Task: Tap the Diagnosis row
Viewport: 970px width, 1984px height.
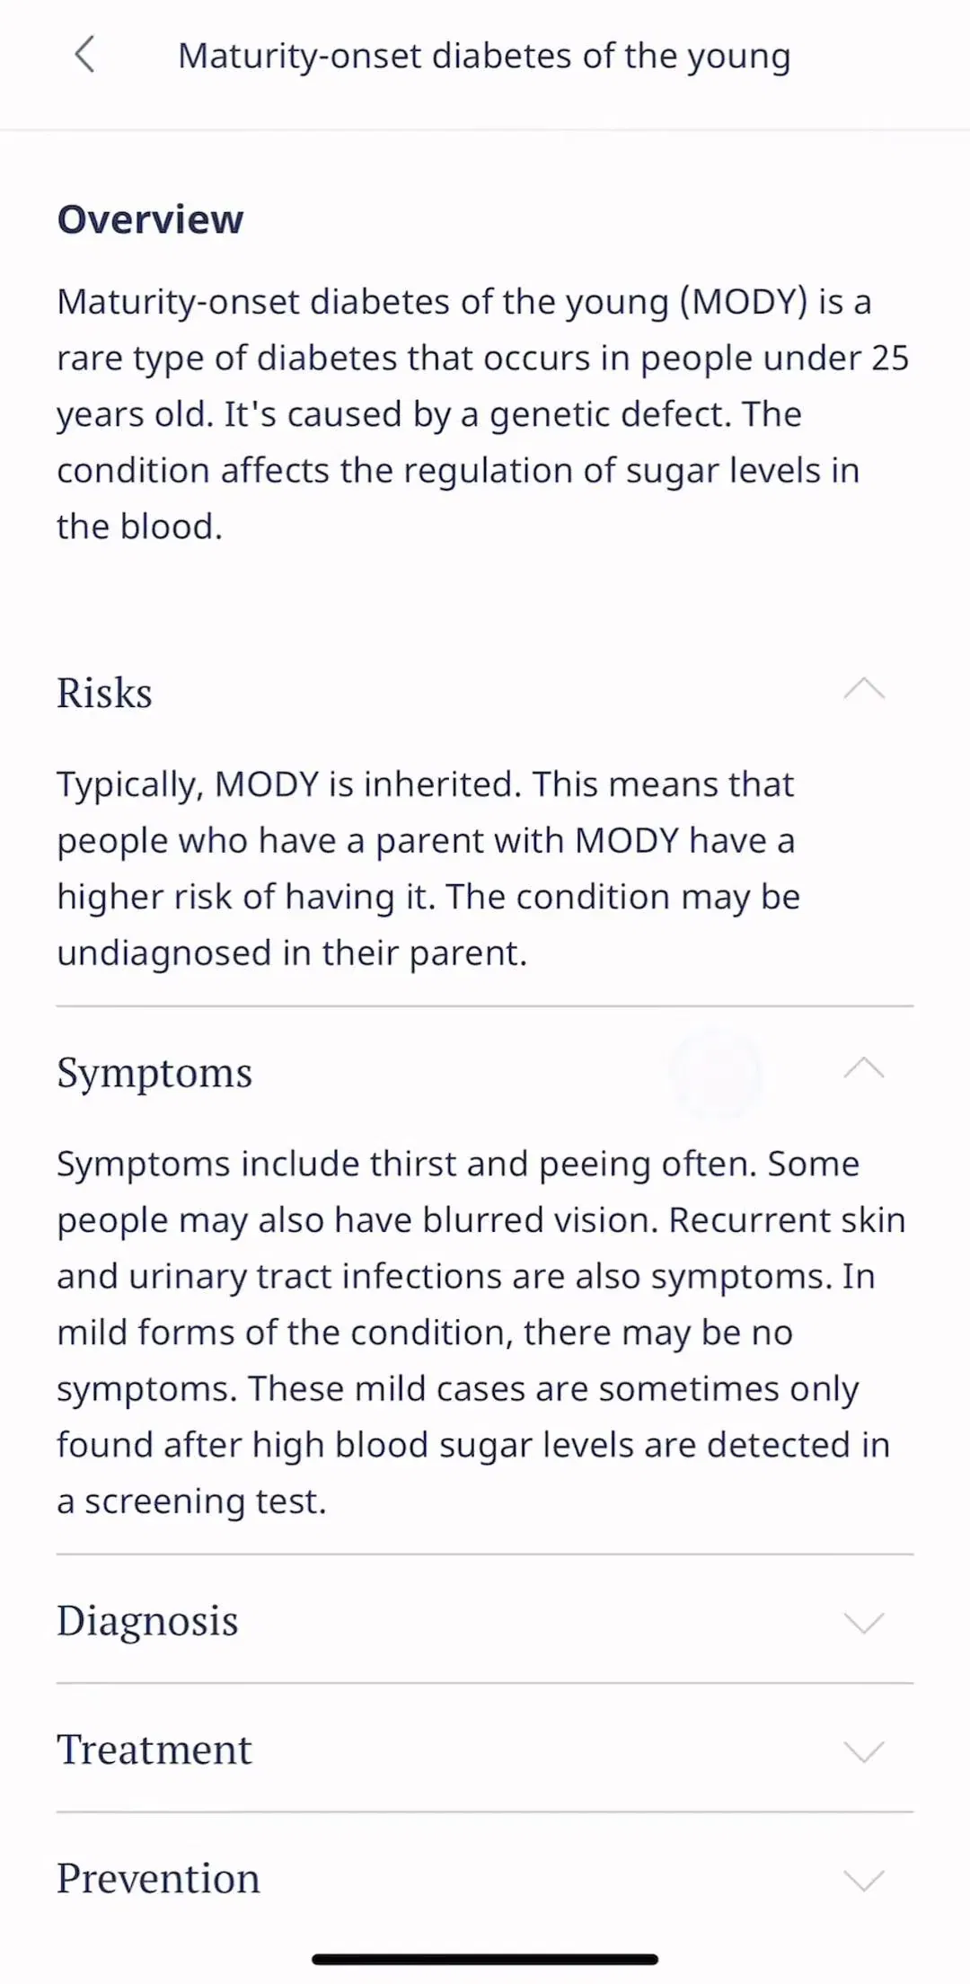Action: pos(485,1621)
